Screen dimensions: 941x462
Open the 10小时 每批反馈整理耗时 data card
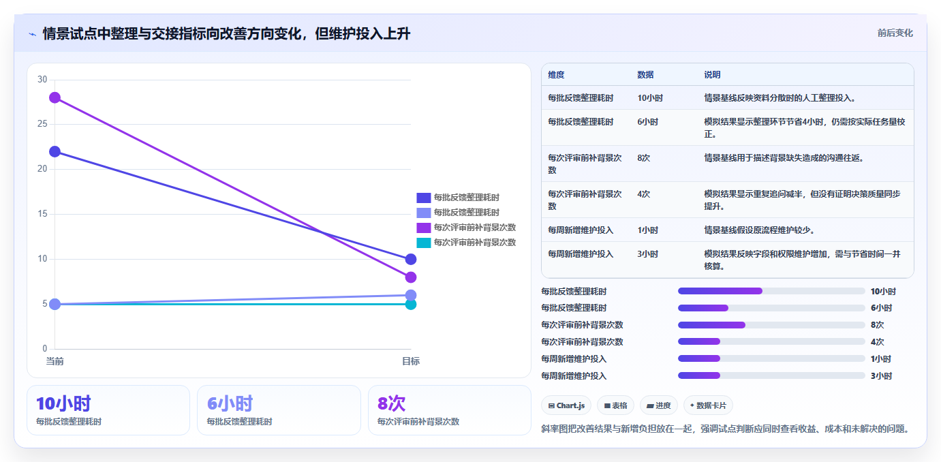coord(108,410)
